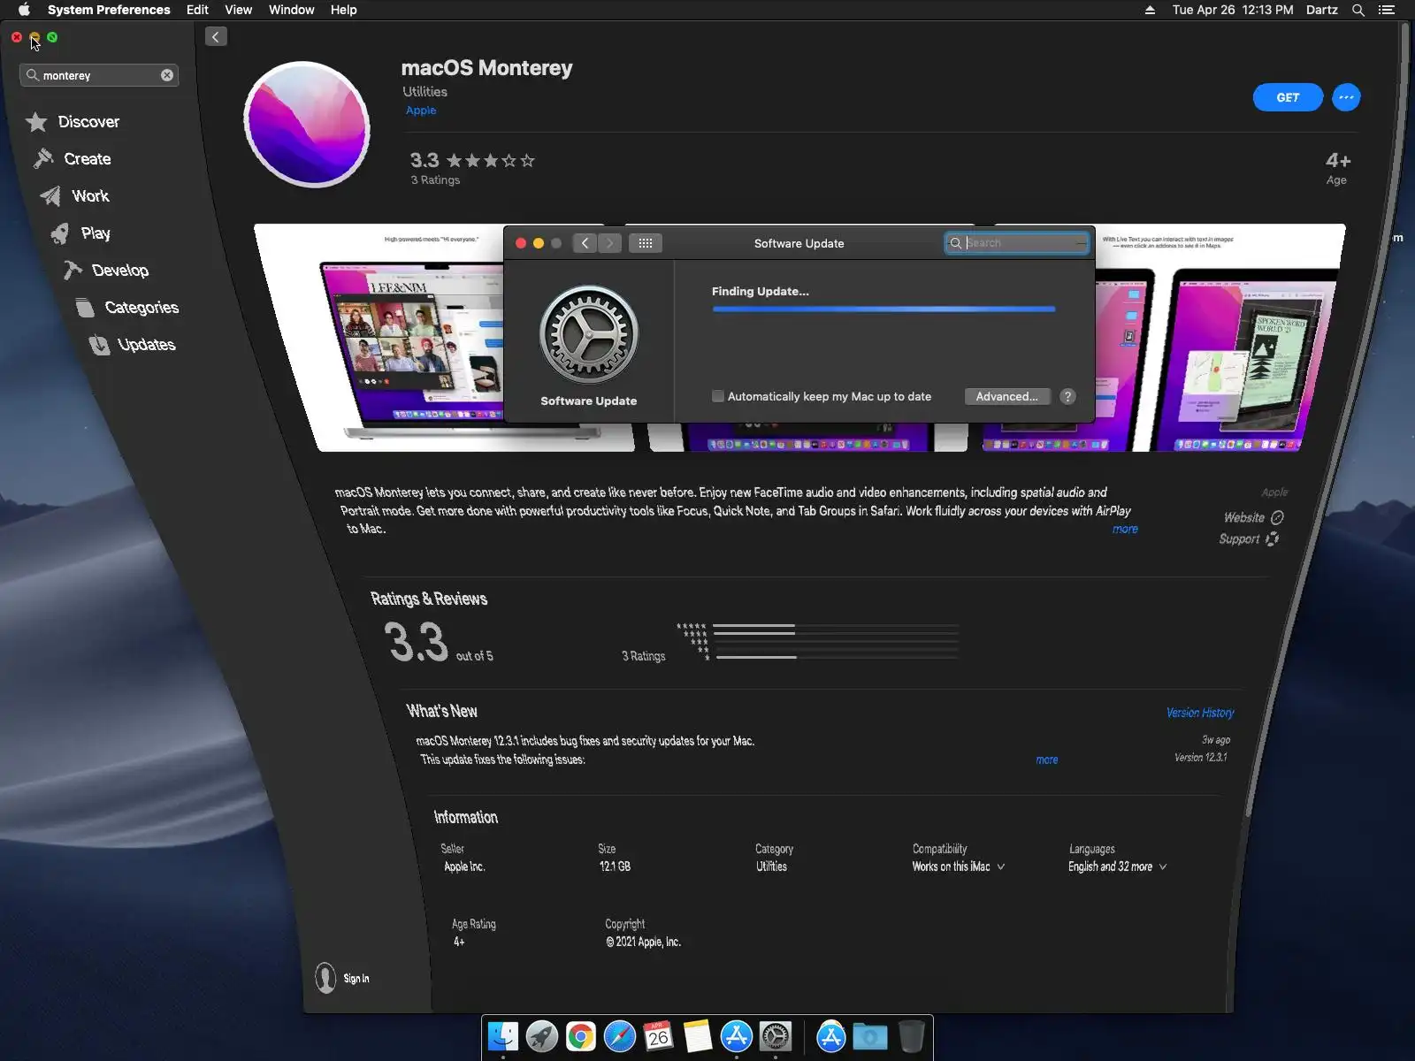
Task: Go forward in the Software Update window toolbar
Action: coord(609,243)
